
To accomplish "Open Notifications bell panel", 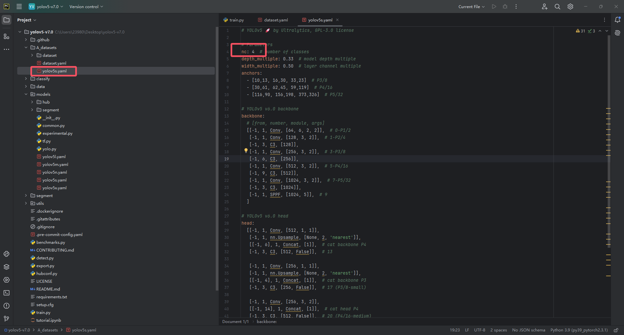I will click(617, 20).
